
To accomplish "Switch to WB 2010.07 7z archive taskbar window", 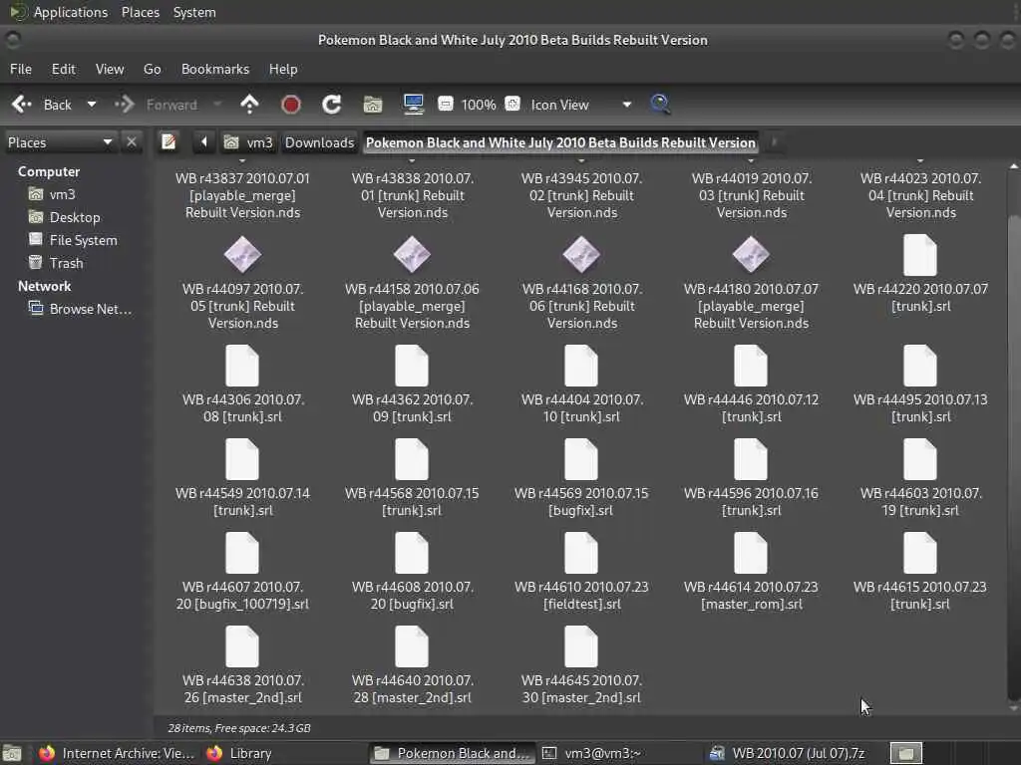I will pyautogui.click(x=787, y=753).
